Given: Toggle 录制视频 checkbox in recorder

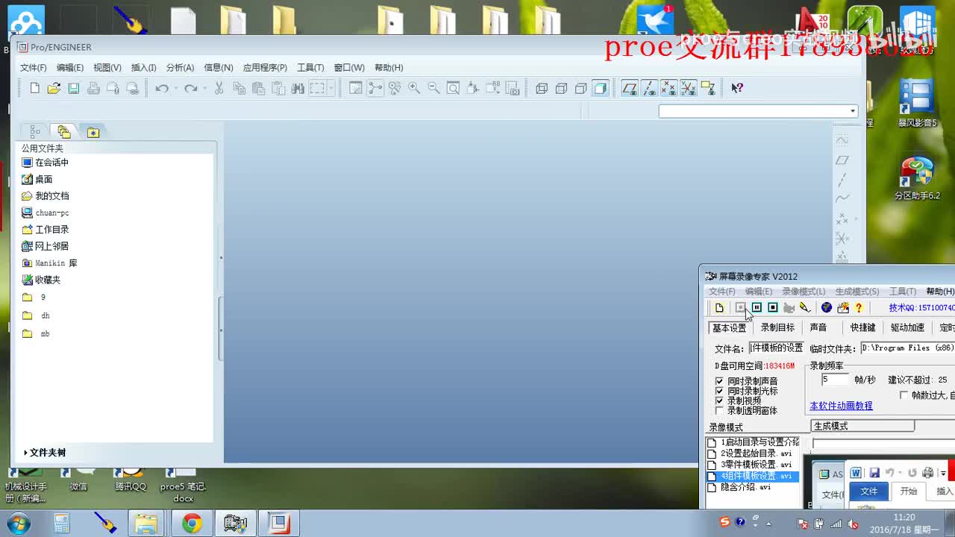Looking at the screenshot, I should click(719, 401).
